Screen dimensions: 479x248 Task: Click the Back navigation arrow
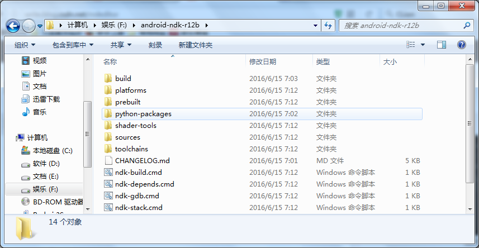13,26
